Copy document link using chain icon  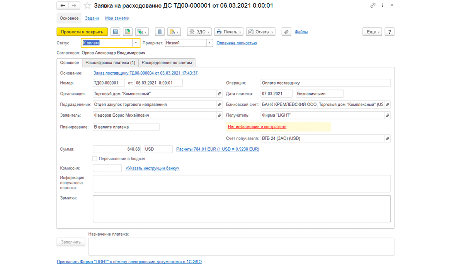click(373, 5)
